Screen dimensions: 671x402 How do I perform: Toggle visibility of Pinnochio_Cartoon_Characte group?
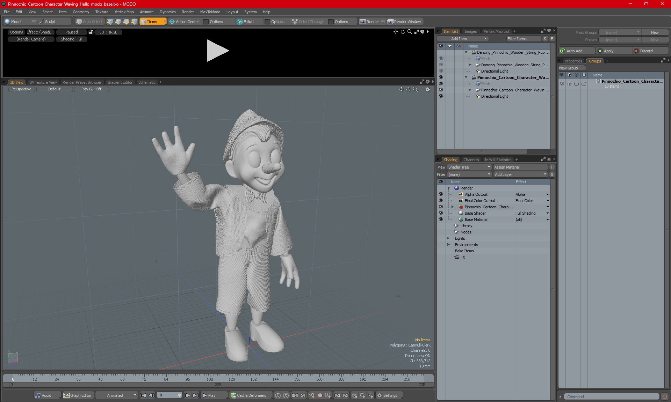pos(562,84)
